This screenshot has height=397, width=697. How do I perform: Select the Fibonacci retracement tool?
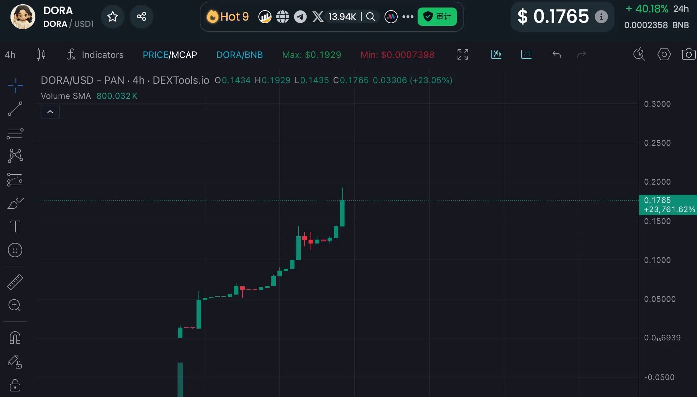coord(15,132)
